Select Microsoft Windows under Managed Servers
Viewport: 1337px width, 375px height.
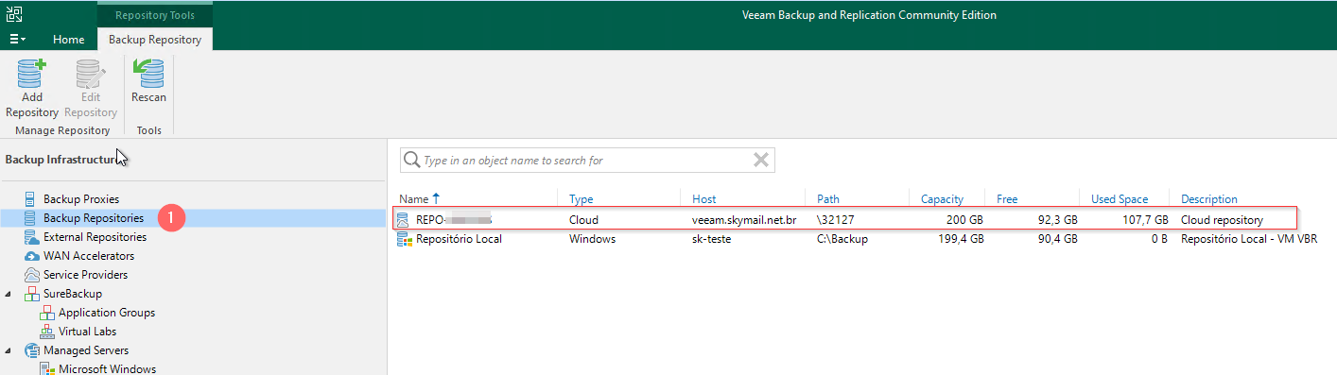click(107, 368)
